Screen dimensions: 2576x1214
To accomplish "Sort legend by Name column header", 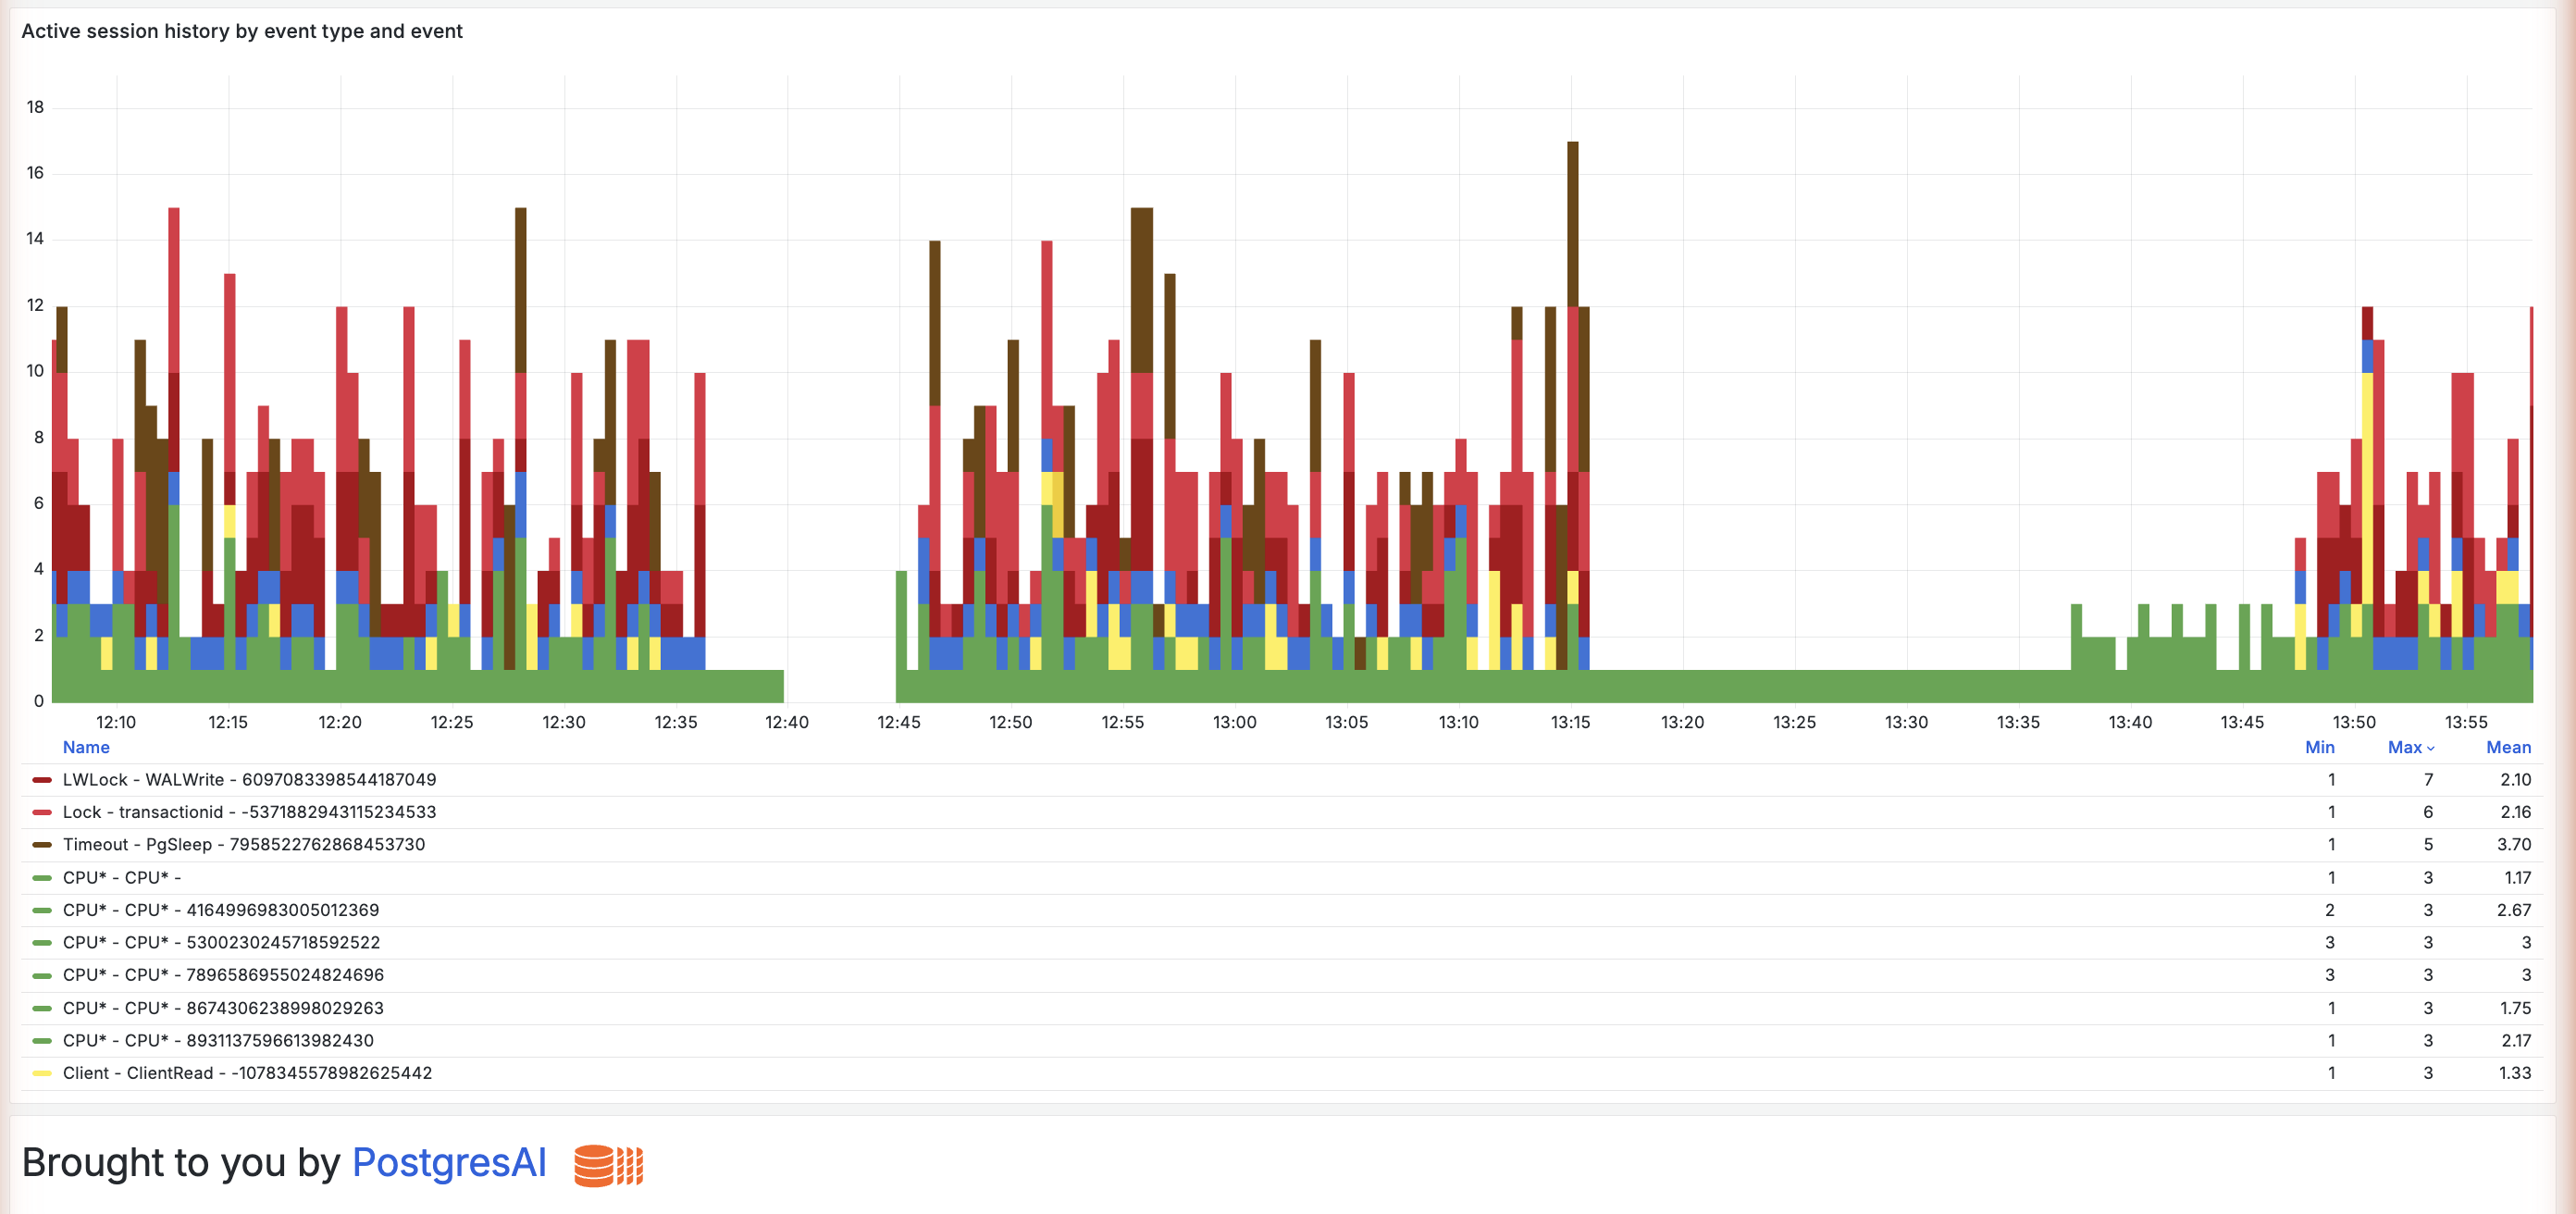I will tap(86, 747).
